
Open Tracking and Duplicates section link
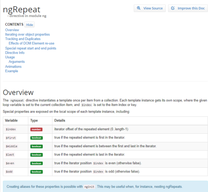pyautogui.click(x=23, y=39)
